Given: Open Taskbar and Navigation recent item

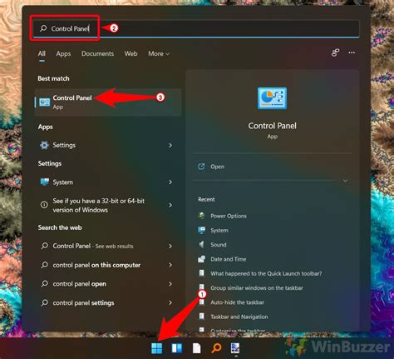Looking at the screenshot, I should tap(239, 317).
